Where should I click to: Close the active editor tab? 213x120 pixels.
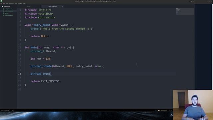(63, 6)
